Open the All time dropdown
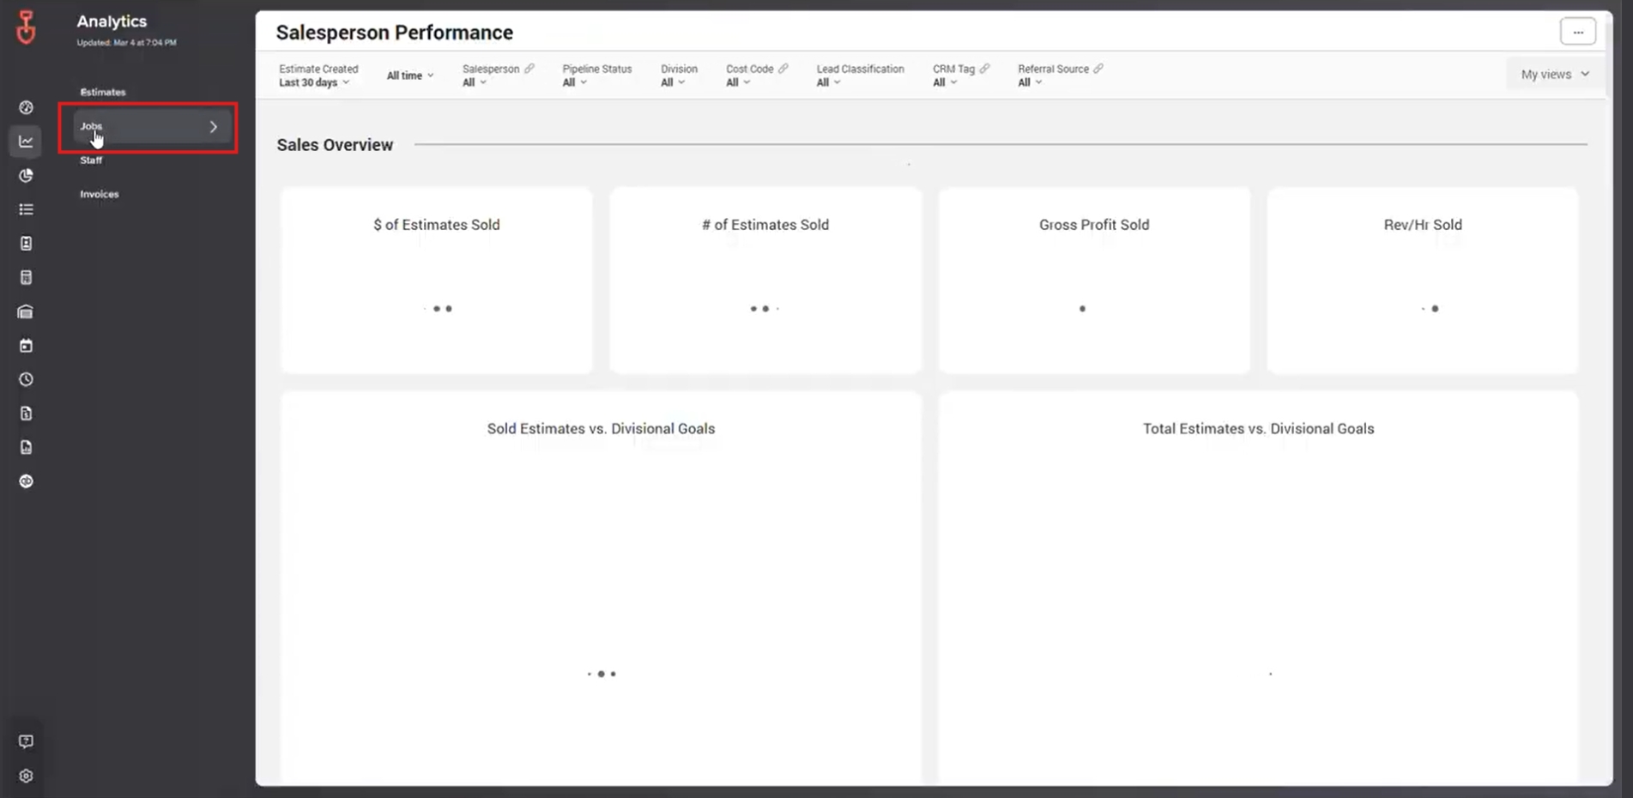This screenshot has height=798, width=1633. pyautogui.click(x=409, y=76)
